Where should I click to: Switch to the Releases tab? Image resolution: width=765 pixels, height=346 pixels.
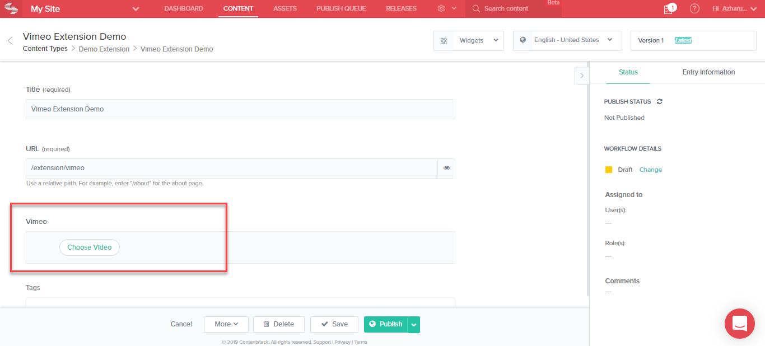tap(401, 8)
